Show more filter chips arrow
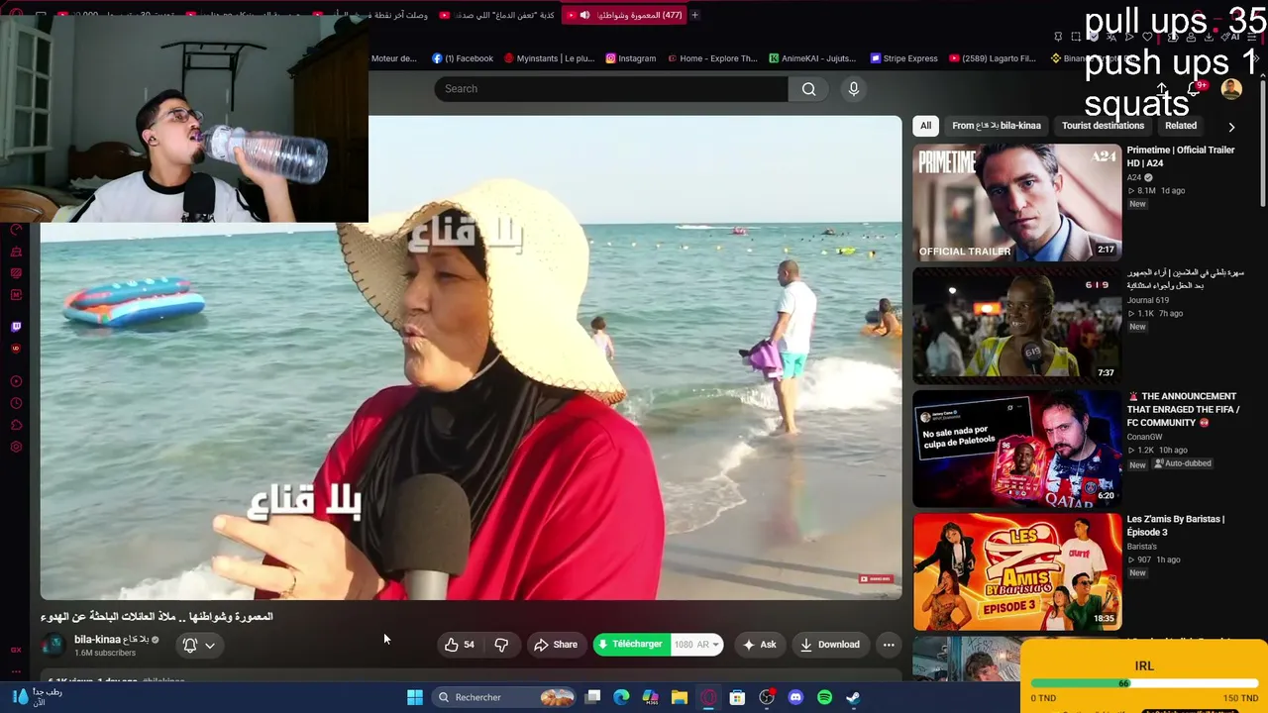The image size is (1268, 713). (1231, 127)
